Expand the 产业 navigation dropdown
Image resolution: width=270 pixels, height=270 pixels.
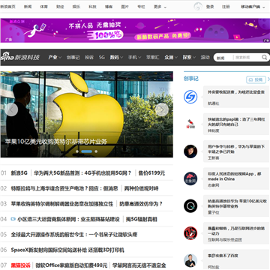coord(55,57)
